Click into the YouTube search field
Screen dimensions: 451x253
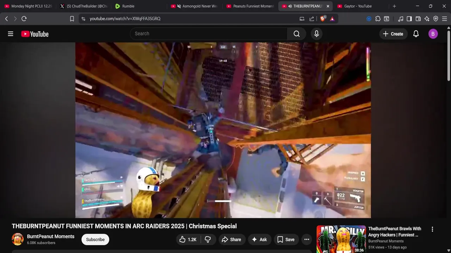[x=209, y=34]
